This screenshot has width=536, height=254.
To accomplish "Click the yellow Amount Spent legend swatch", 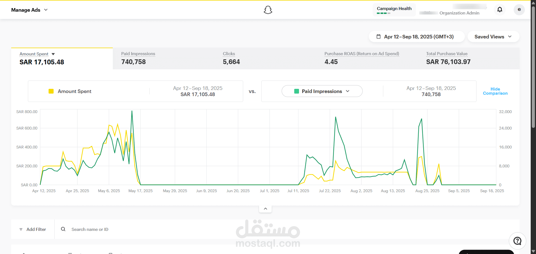I will tap(51, 91).
